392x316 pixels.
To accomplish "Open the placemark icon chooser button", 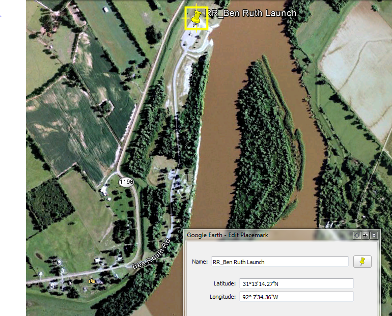I will tap(362, 262).
